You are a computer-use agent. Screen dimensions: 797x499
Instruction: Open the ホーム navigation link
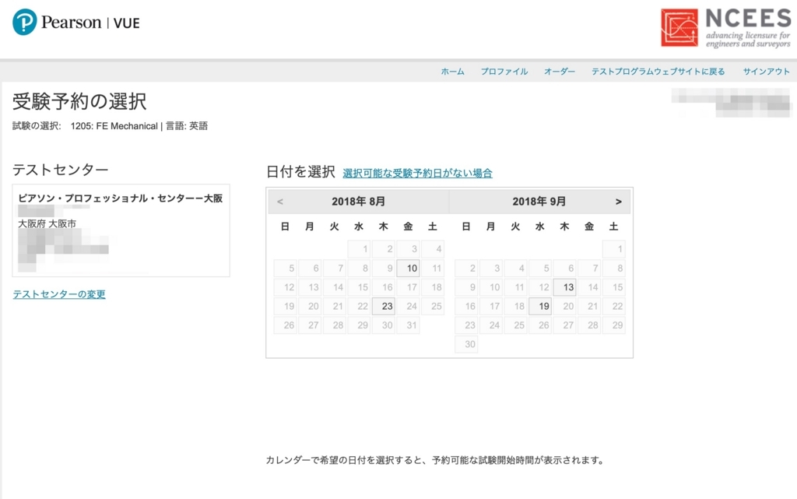tap(452, 71)
